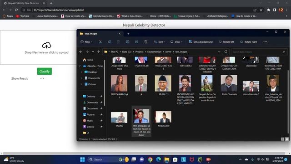Open Microsoft Edge from the taskbar

coord(158,159)
